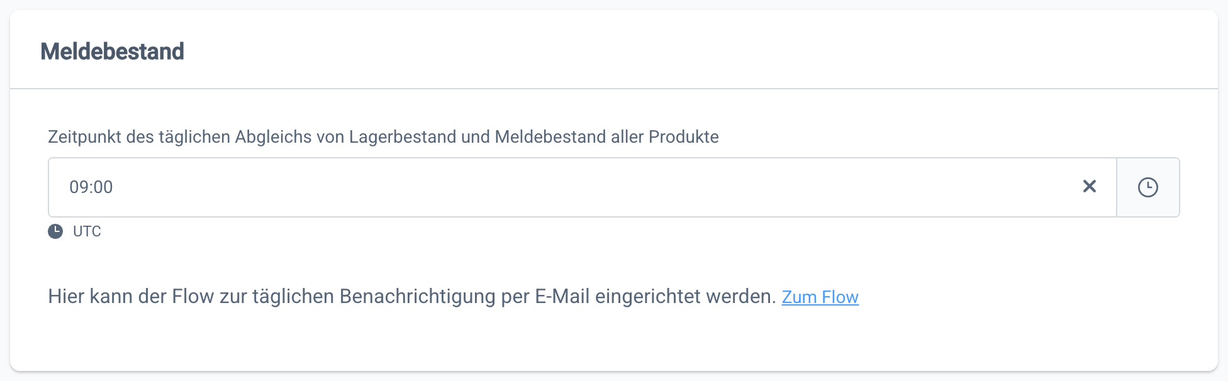
Task: Select the word Lagerbestand in field label
Action: 402,137
